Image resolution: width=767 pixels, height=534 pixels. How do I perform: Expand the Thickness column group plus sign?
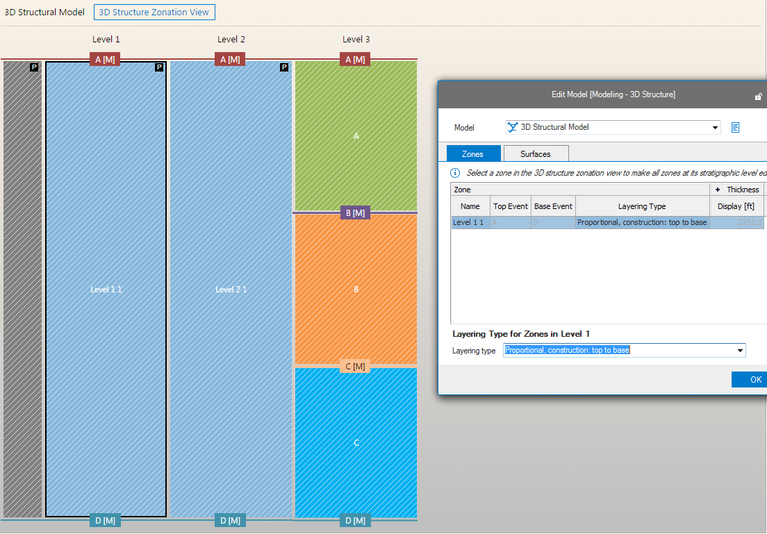coord(717,190)
